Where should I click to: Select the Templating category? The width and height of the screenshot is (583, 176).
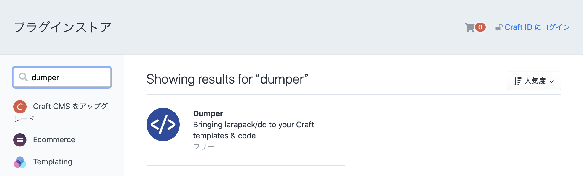pos(53,162)
